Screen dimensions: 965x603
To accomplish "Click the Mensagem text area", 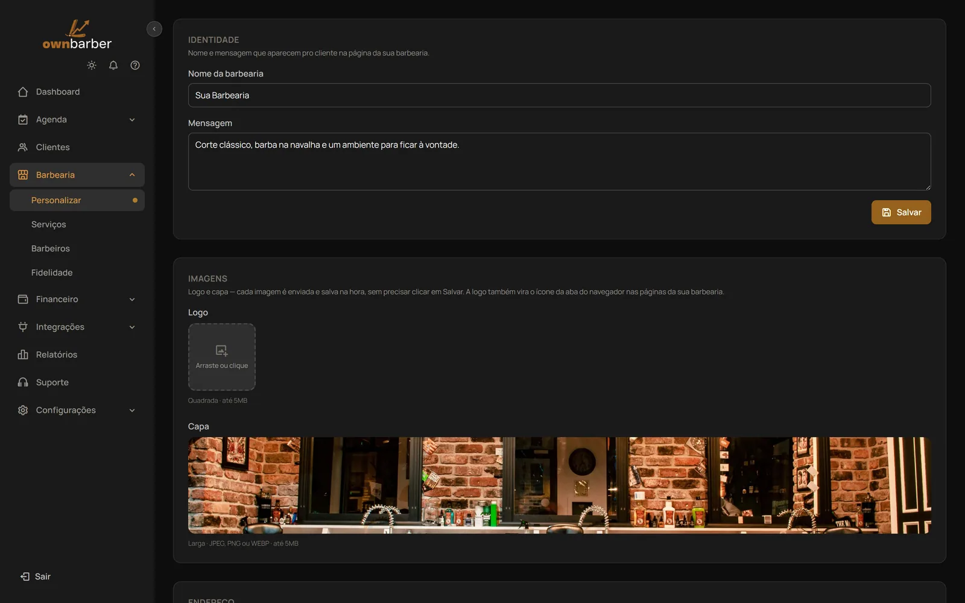I will point(559,162).
